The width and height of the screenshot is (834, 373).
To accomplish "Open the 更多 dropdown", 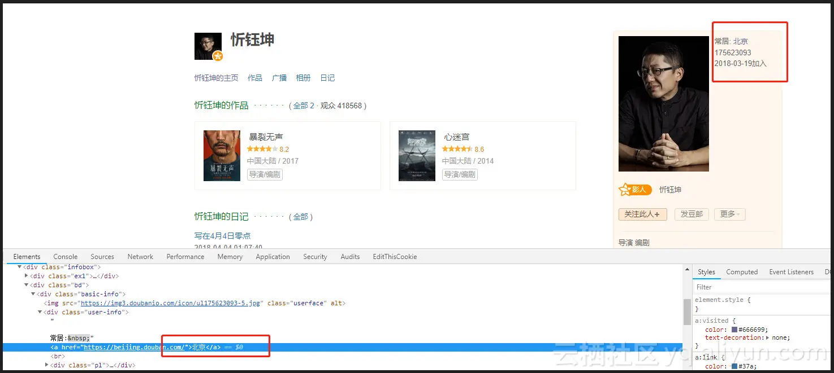I will pos(730,214).
